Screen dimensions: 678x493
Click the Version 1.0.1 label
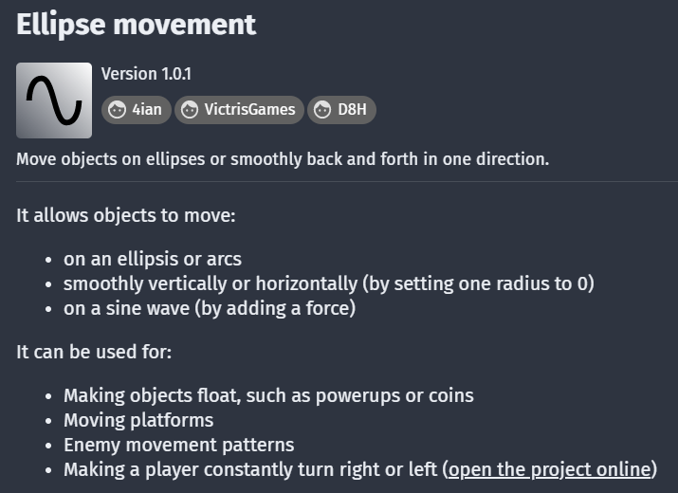(x=146, y=74)
